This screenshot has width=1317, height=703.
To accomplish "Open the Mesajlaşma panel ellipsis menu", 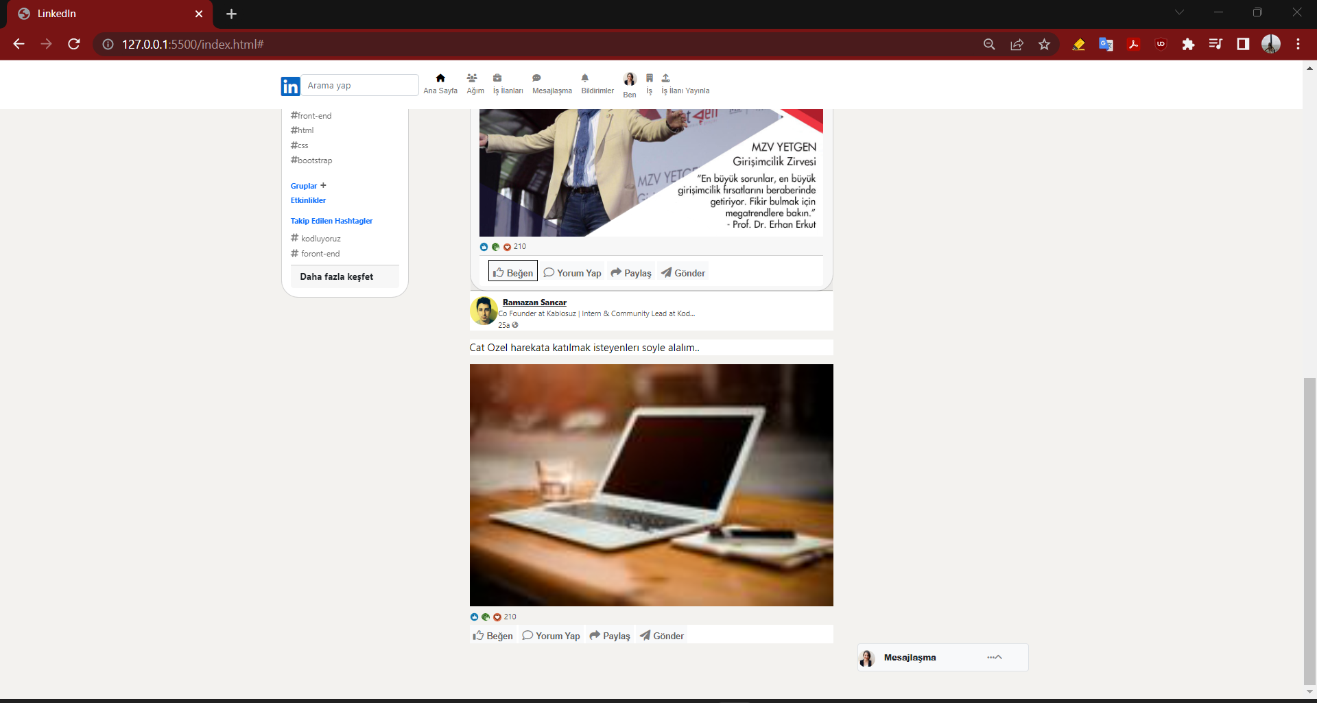I will click(990, 658).
